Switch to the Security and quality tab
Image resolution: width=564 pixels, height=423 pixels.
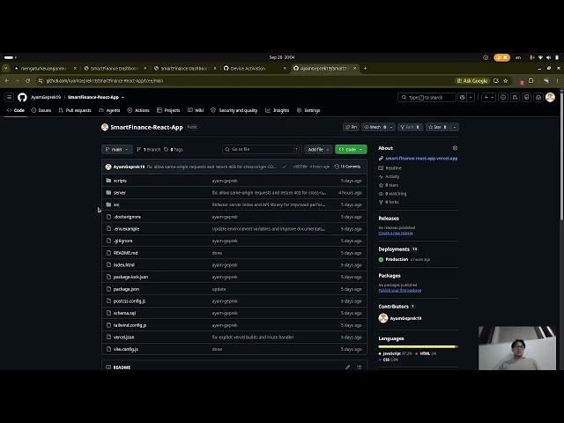coord(234,110)
